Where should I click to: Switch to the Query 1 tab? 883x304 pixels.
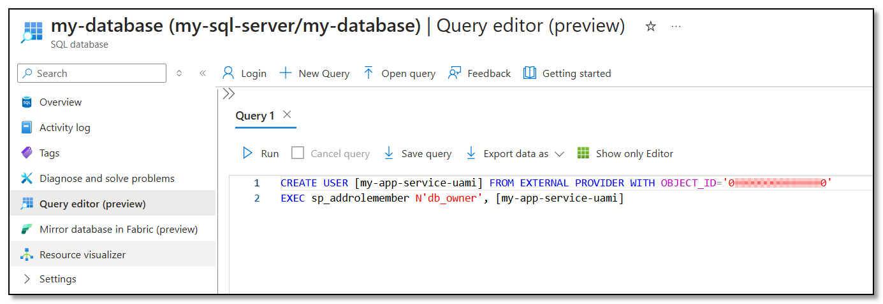point(255,116)
